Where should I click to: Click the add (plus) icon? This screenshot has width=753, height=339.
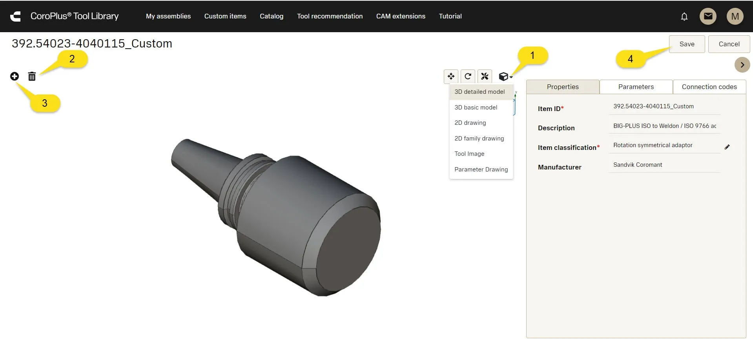(15, 76)
